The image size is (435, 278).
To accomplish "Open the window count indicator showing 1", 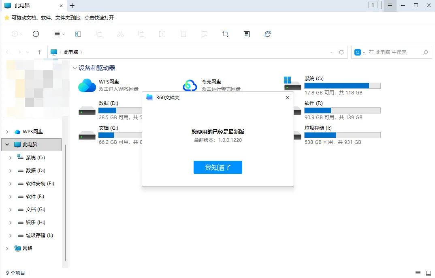I will 373,5.
